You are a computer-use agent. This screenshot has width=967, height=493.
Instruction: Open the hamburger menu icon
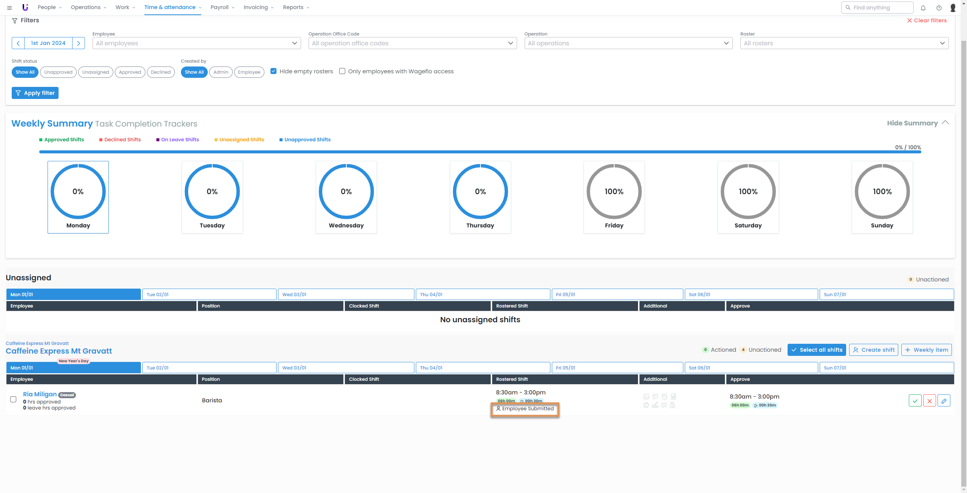click(x=9, y=8)
